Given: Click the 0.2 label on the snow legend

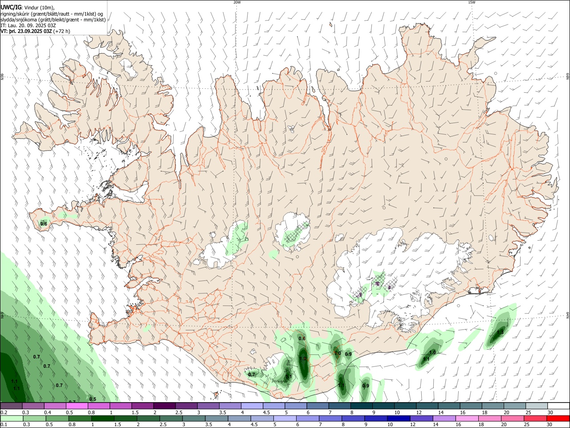Looking at the screenshot, I should click(x=4, y=412).
